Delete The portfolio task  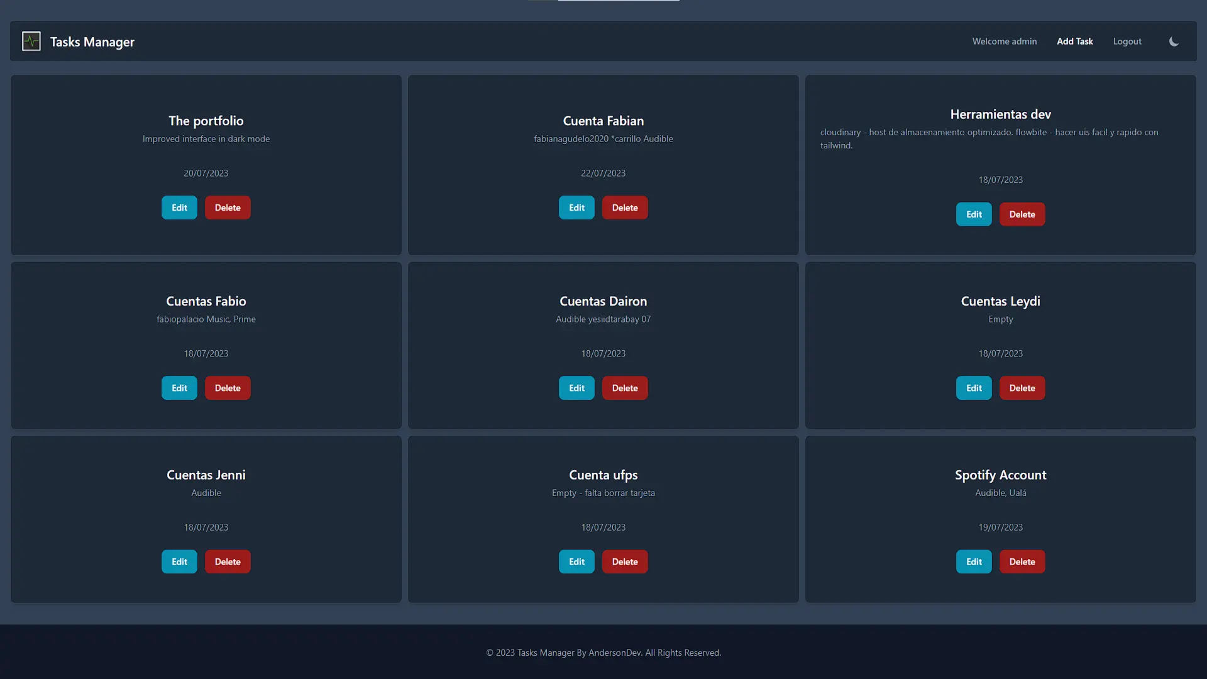(228, 208)
